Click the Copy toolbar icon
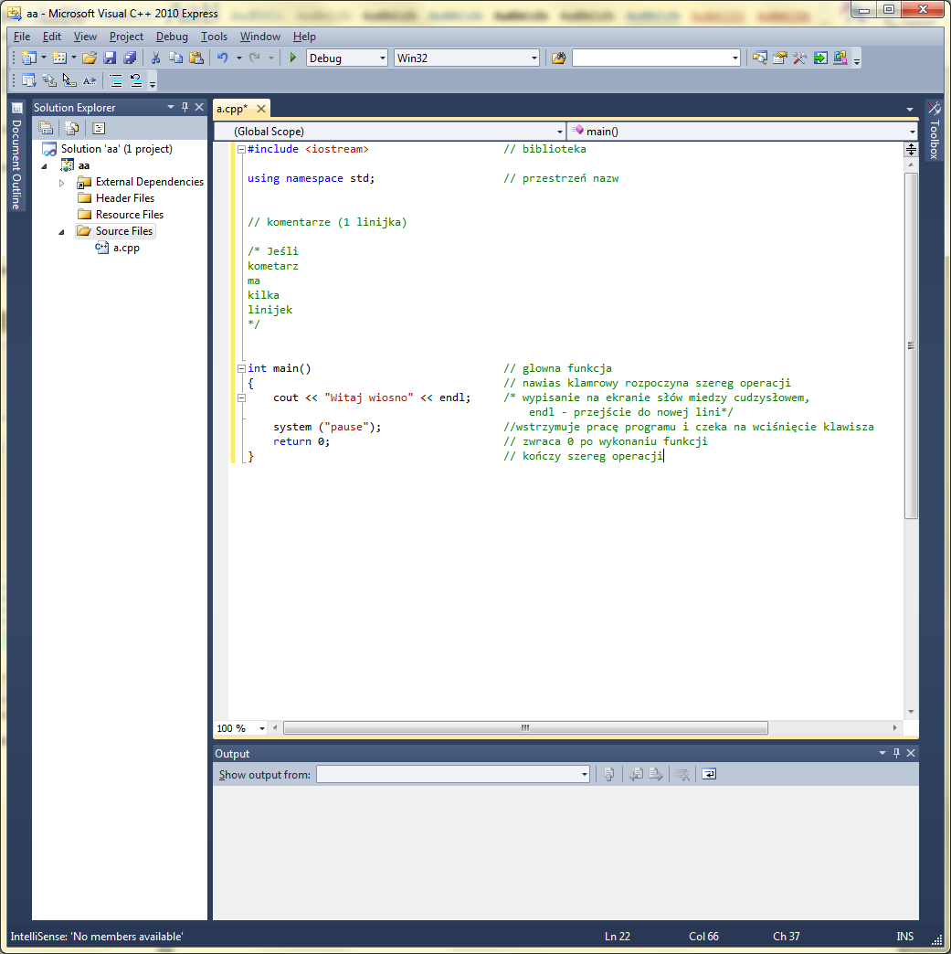The width and height of the screenshot is (951, 954). (175, 58)
